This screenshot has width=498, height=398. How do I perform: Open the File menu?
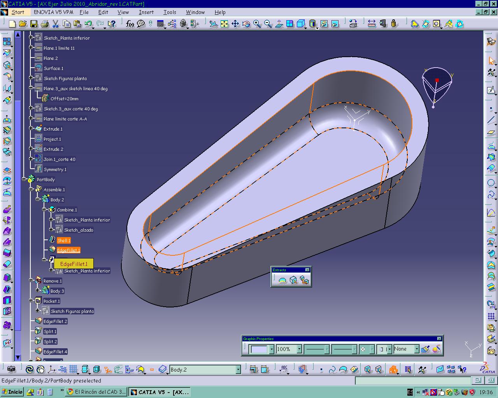point(84,12)
